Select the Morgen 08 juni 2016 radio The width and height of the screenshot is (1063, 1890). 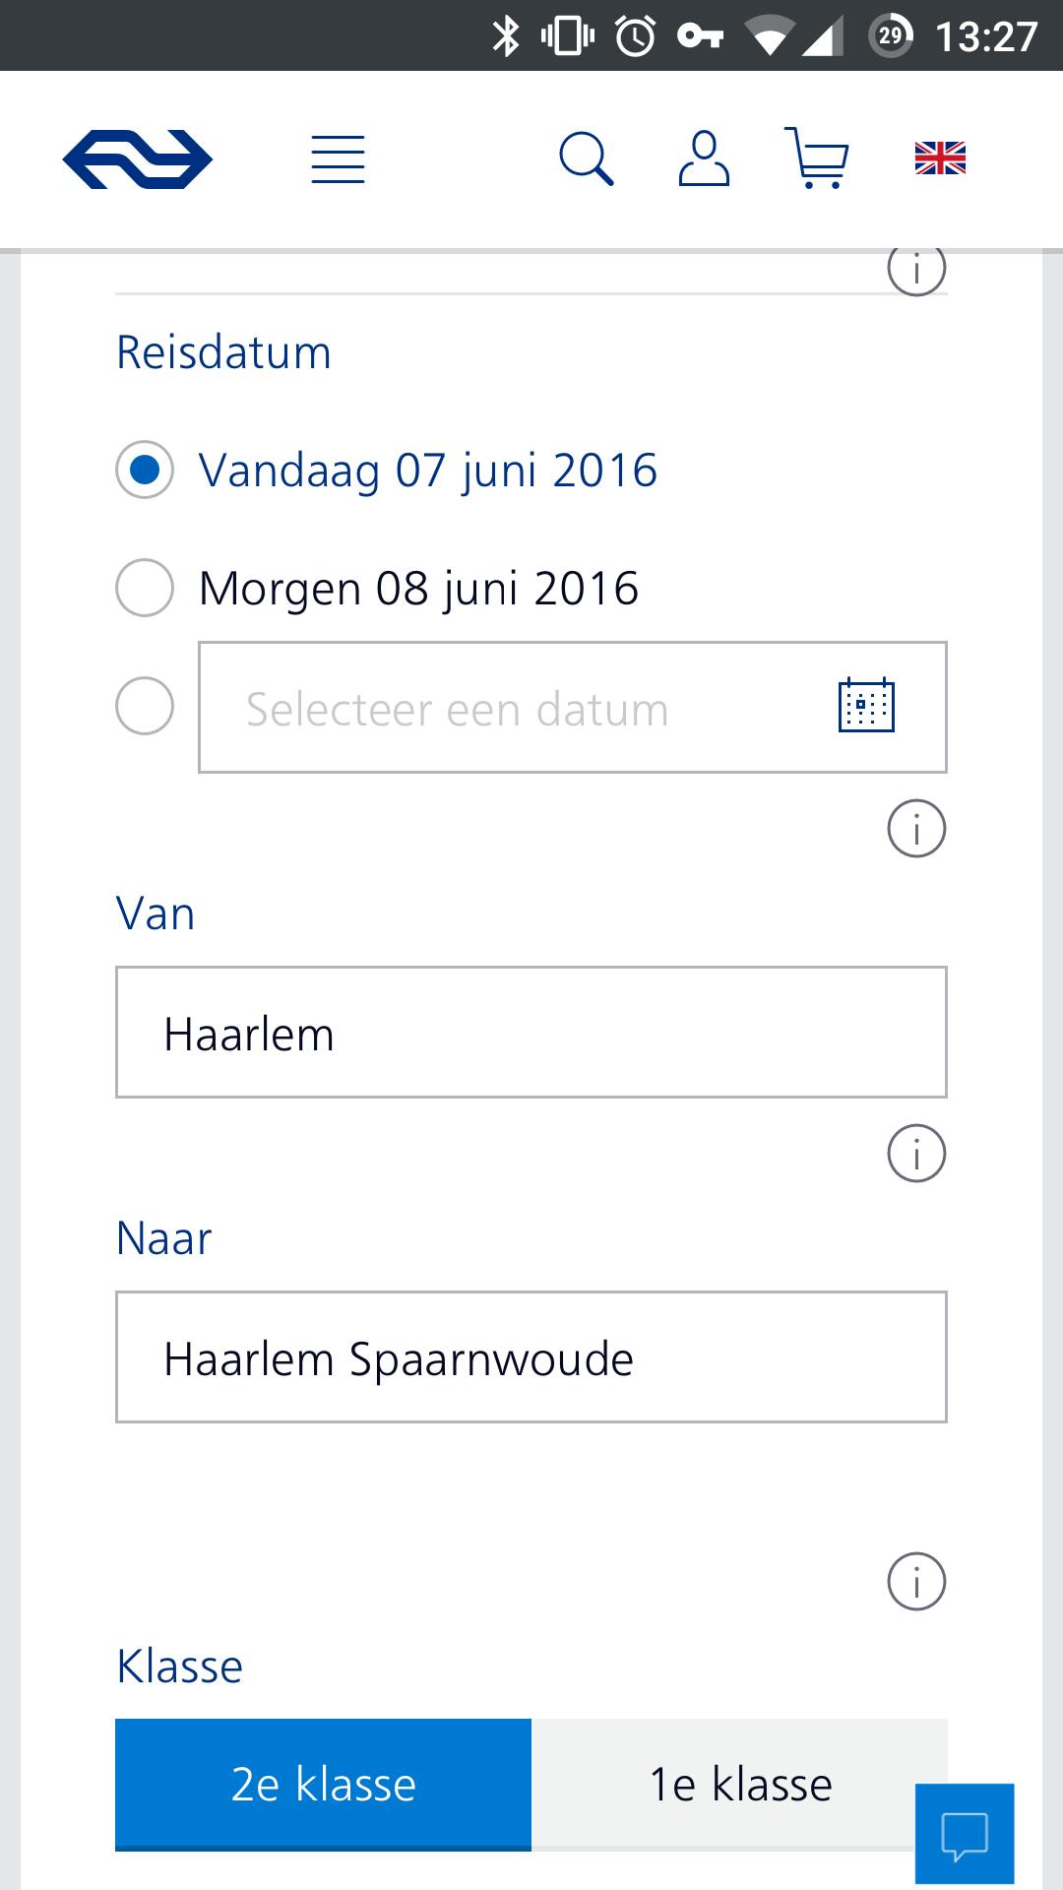pyautogui.click(x=145, y=589)
